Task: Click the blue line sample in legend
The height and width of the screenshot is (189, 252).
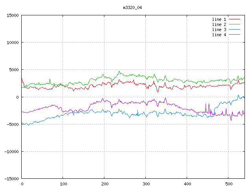Action: [x=234, y=30]
